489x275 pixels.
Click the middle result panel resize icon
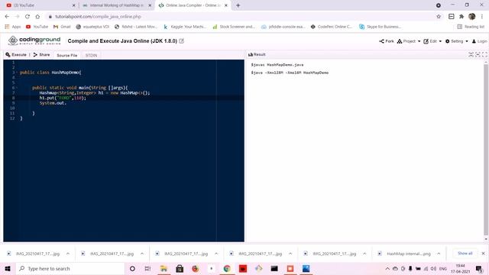(x=478, y=54)
